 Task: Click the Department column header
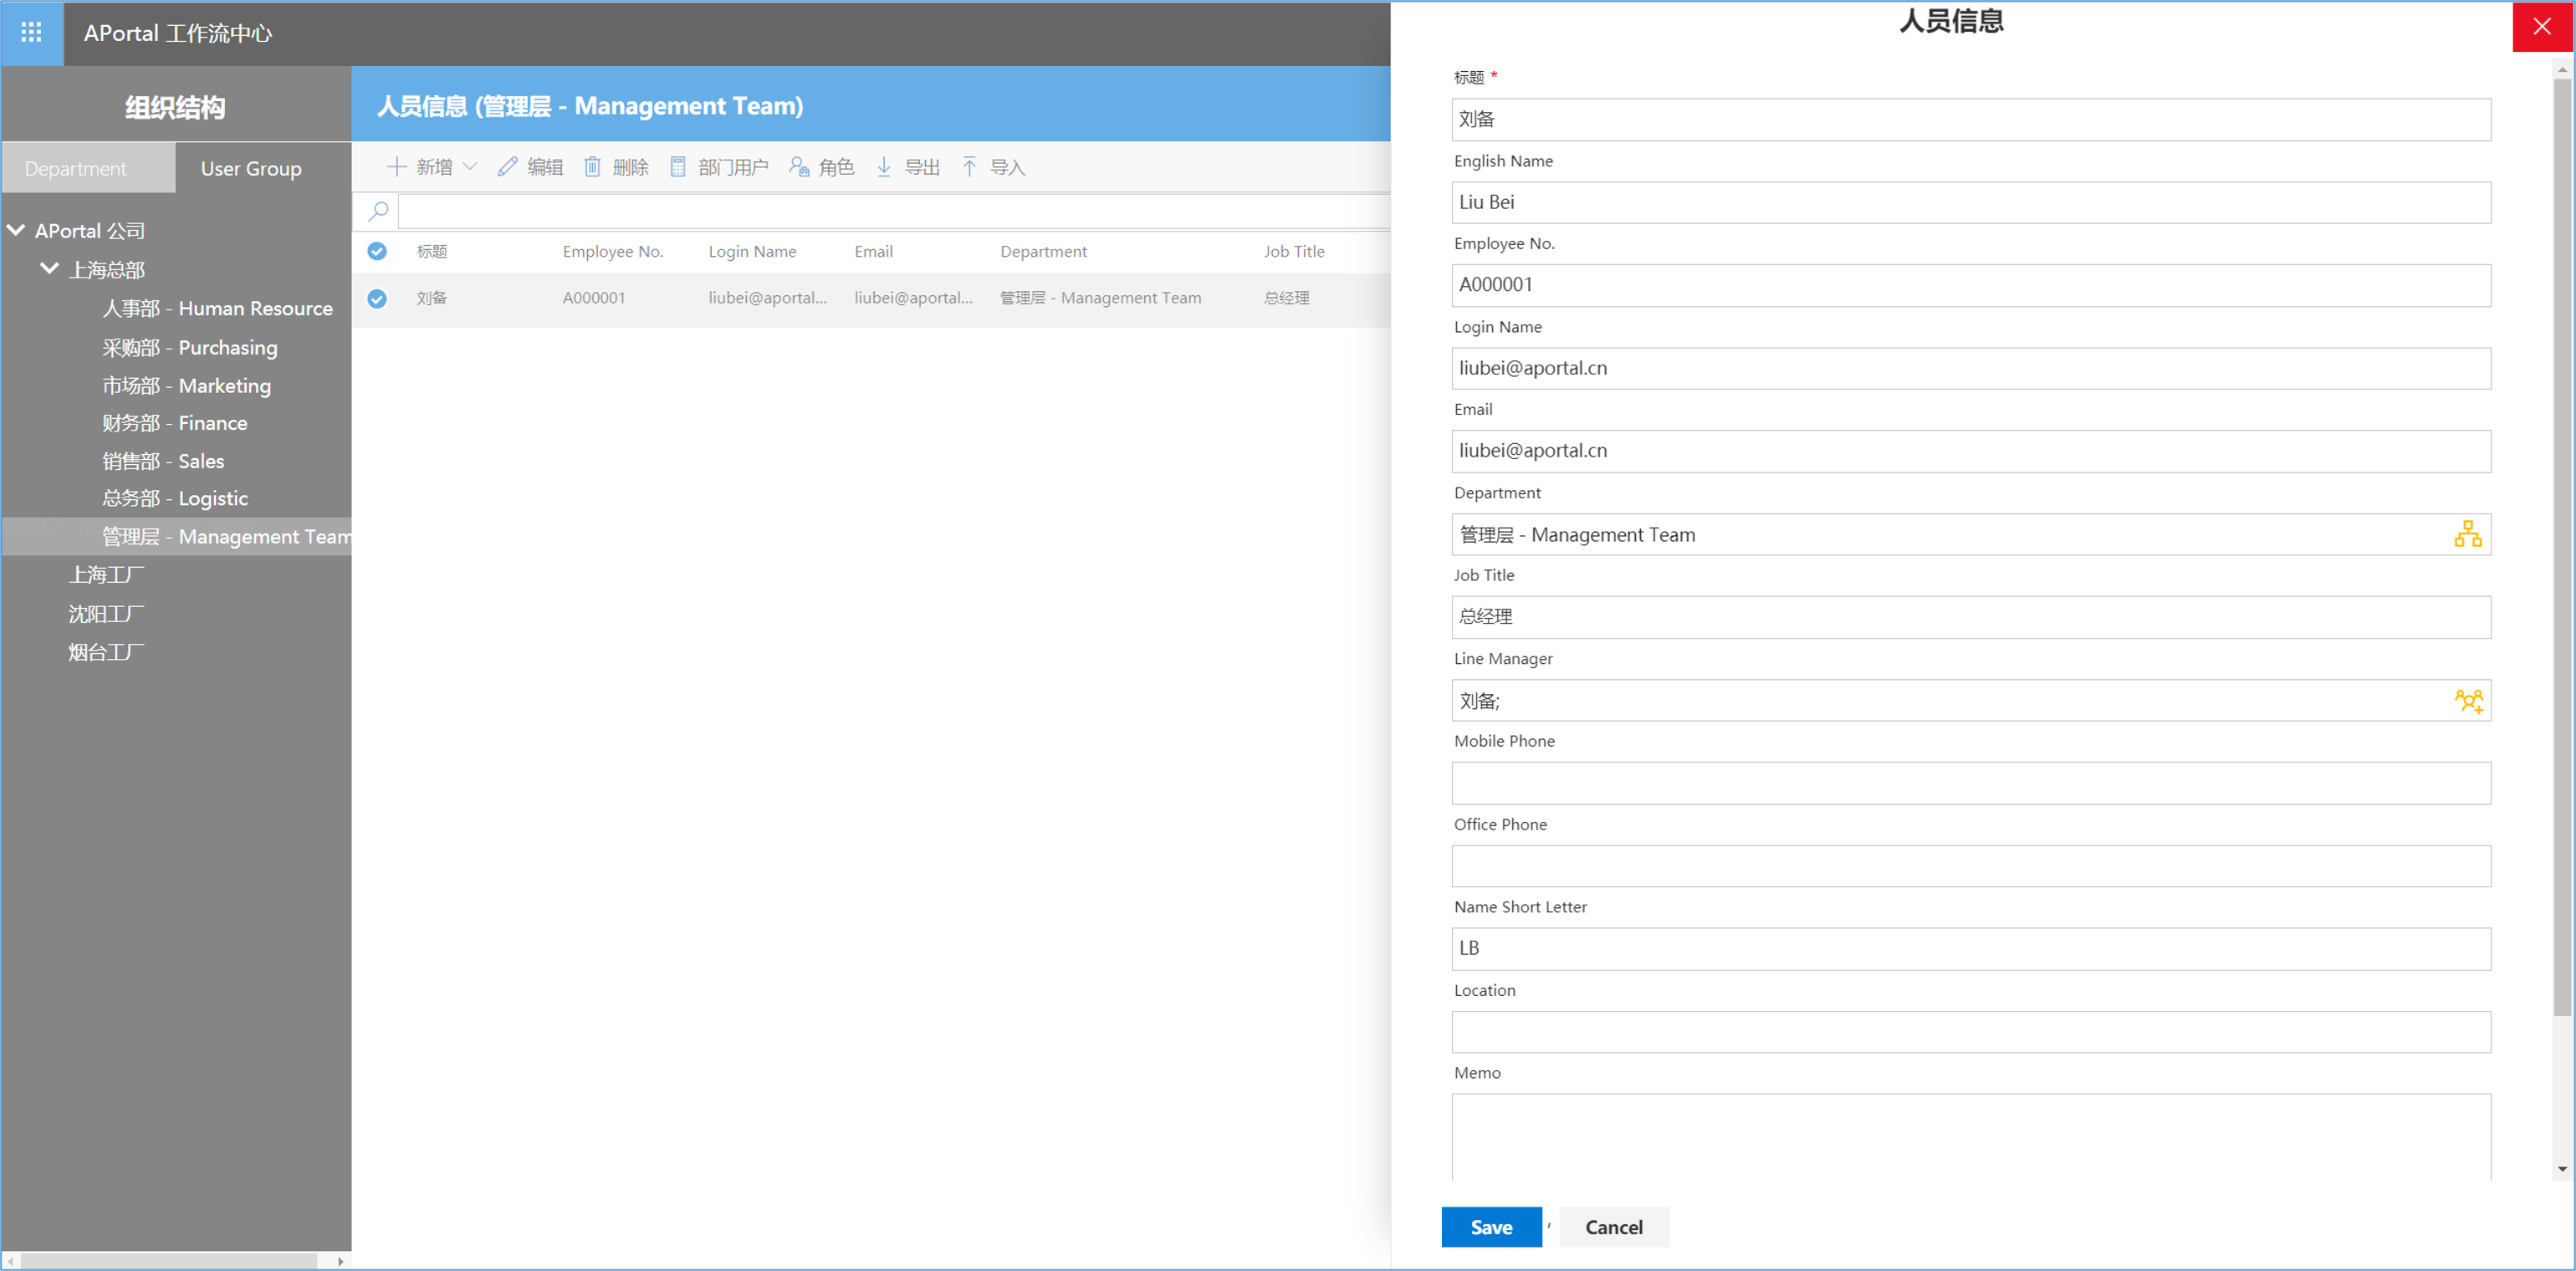(x=1043, y=251)
